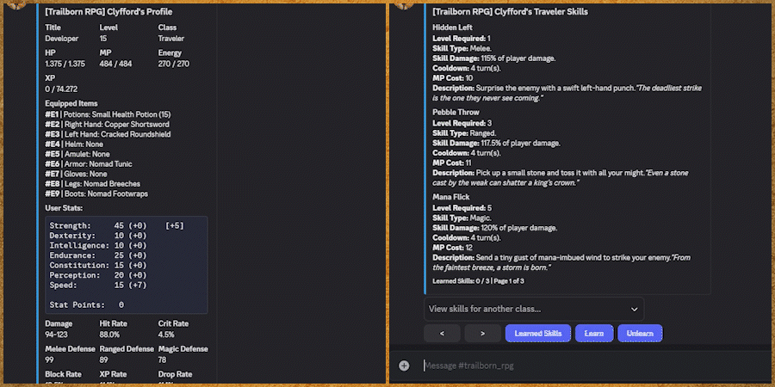Select the Mana Flick skill name
Viewport: 775px width, 387px height.
coord(452,197)
